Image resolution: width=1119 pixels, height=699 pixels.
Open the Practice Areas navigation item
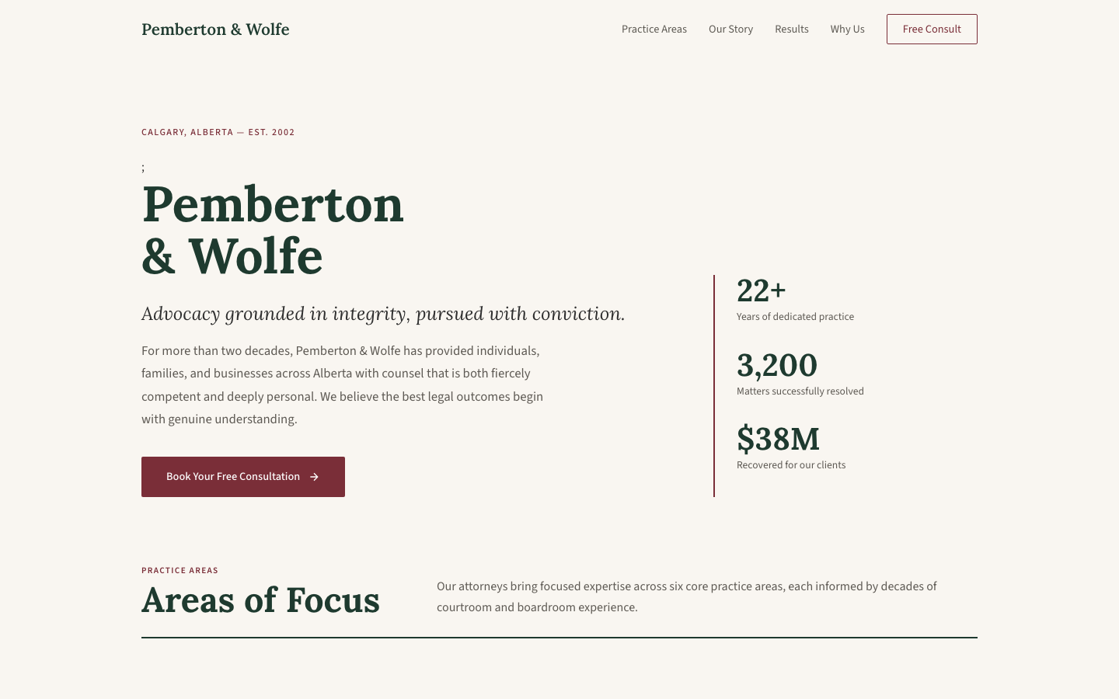654,29
